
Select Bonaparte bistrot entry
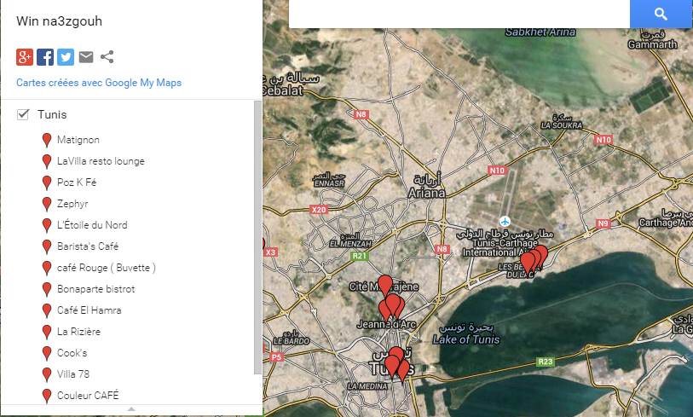point(96,289)
